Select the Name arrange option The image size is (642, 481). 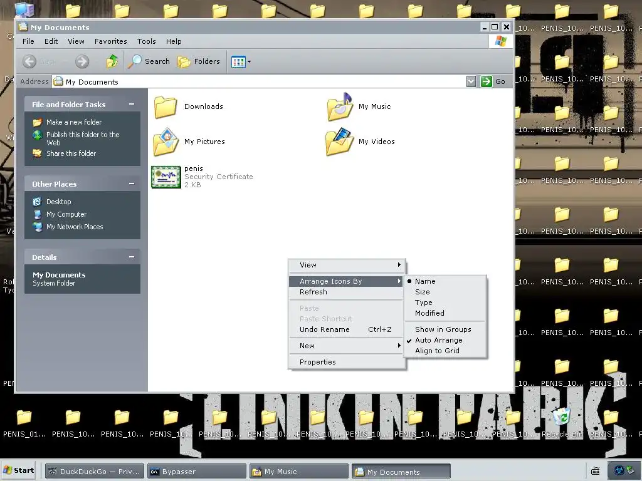coord(445,281)
